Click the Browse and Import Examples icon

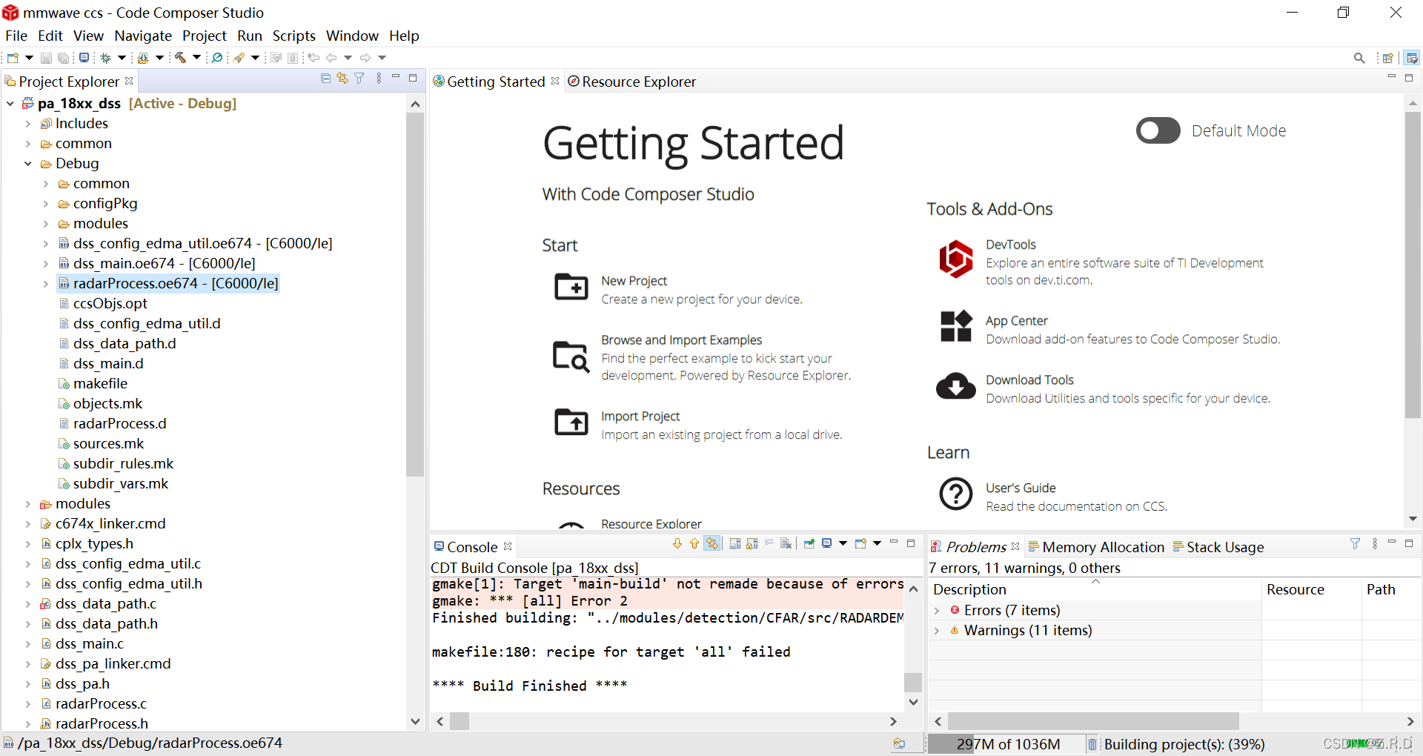[x=571, y=357]
